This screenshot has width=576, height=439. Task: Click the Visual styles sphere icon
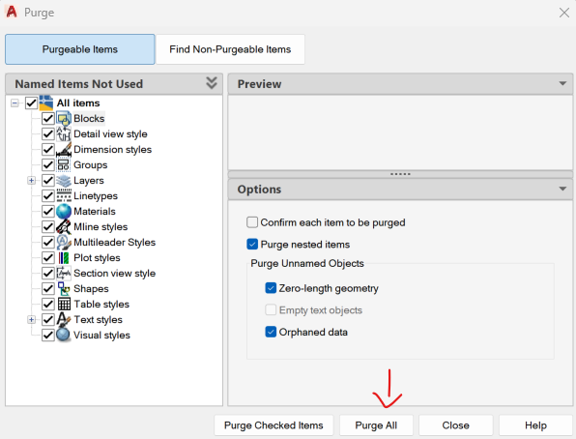[64, 335]
